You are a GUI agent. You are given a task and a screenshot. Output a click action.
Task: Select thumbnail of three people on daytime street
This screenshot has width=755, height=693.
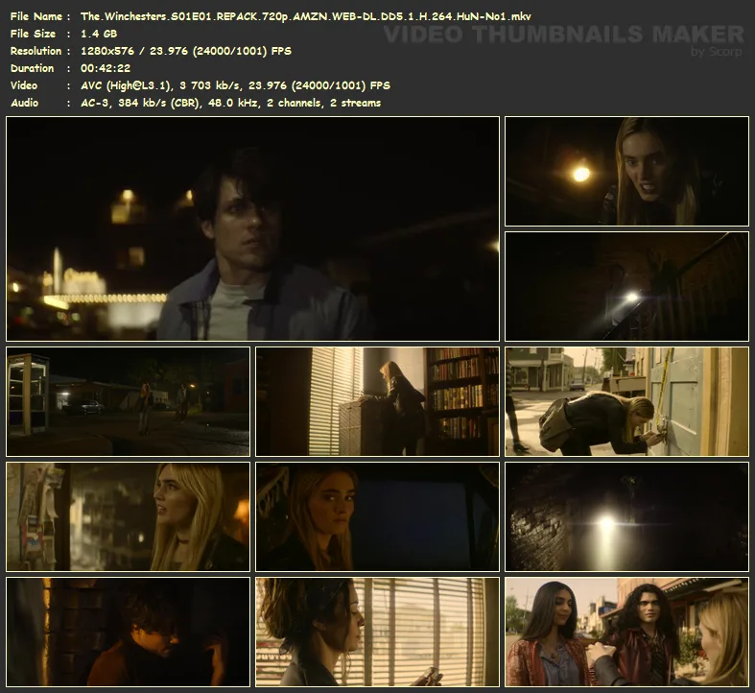pyautogui.click(x=626, y=632)
